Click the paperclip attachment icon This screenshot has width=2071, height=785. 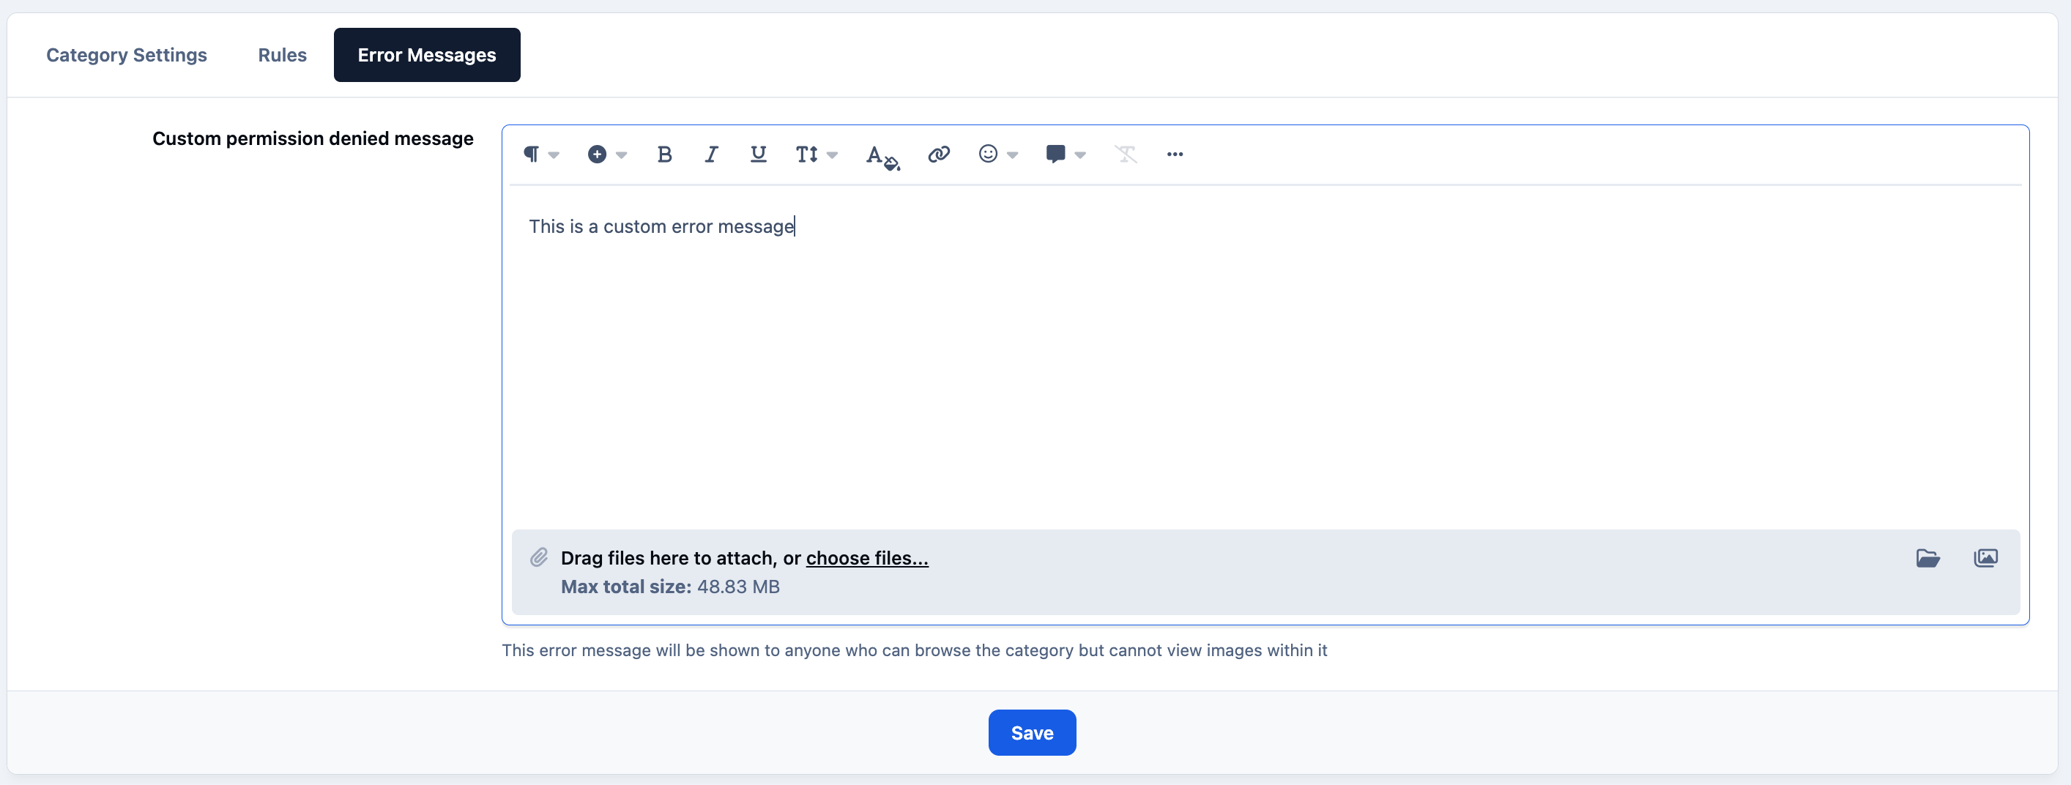click(539, 557)
